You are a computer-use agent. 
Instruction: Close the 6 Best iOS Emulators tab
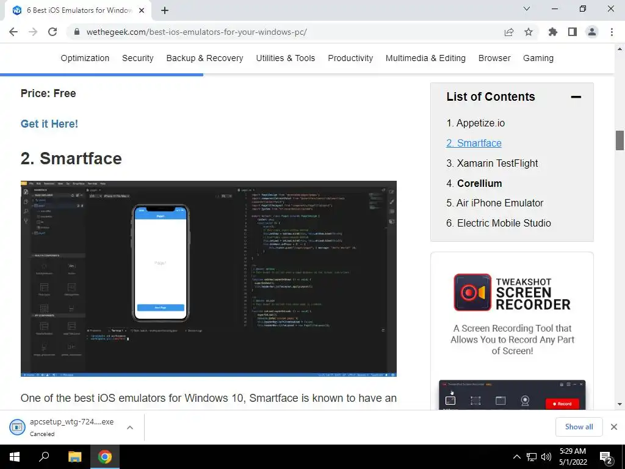(142, 10)
